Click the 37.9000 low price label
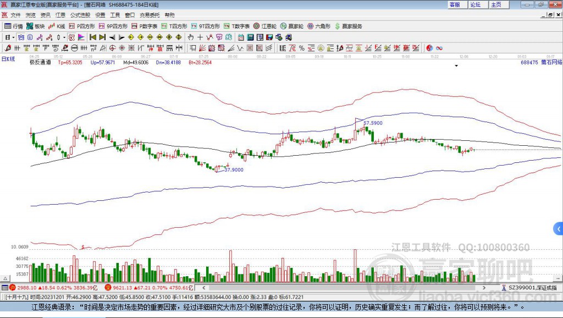The image size is (563, 318). tap(234, 169)
